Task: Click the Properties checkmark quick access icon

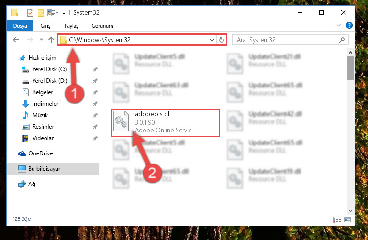Action: (30, 12)
